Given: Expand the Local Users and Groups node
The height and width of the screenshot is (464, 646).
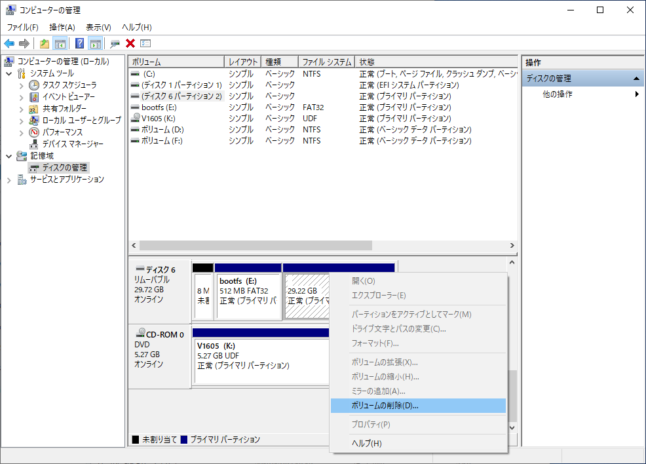Looking at the screenshot, I should click(21, 121).
